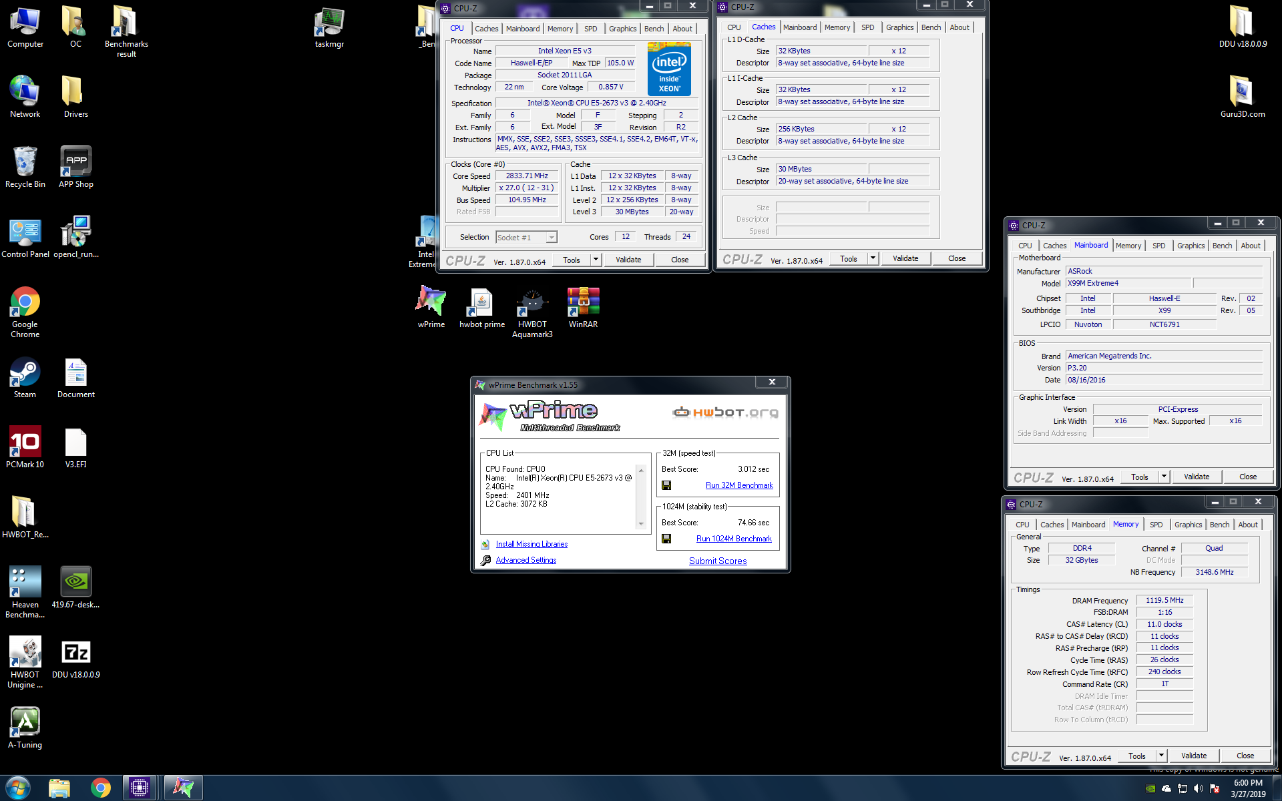
Task: Launch Google Chrome desktop shortcut
Action: (25, 312)
